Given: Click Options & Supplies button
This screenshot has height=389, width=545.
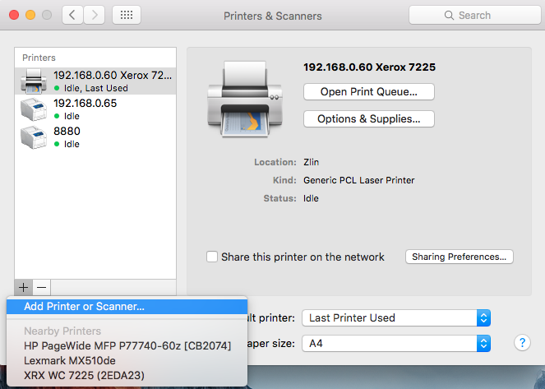Looking at the screenshot, I should click(x=368, y=118).
